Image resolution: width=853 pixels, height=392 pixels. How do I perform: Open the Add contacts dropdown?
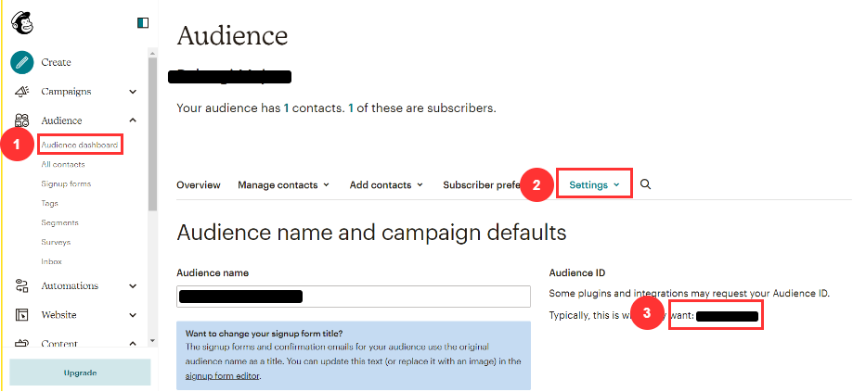point(385,185)
